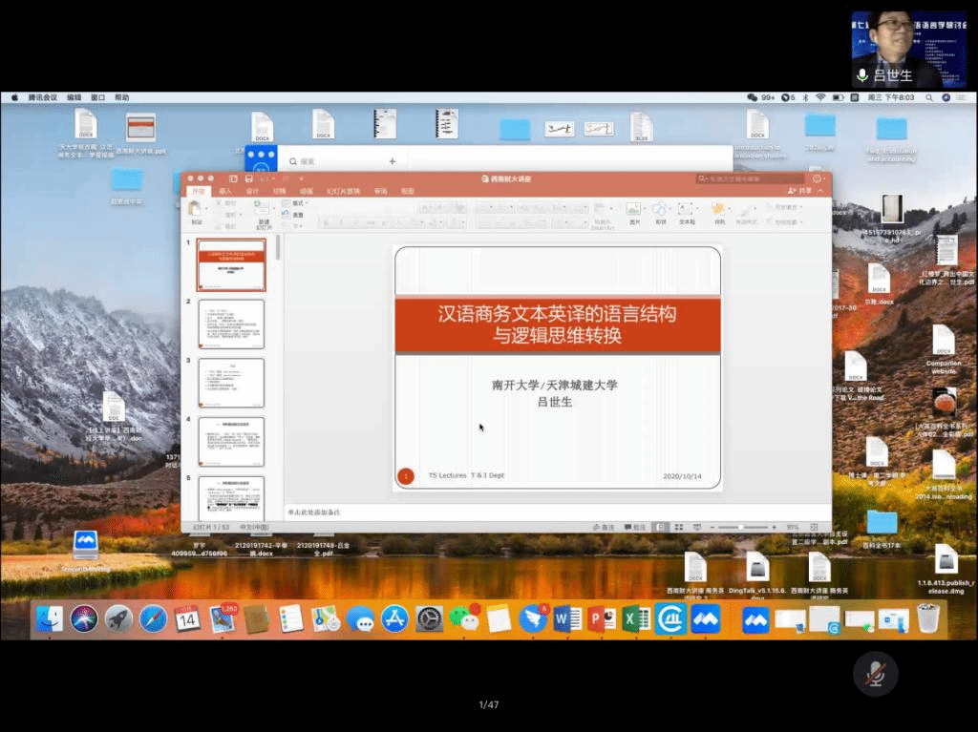Adjust the slide zoom slider
The image size is (978, 732).
[743, 528]
